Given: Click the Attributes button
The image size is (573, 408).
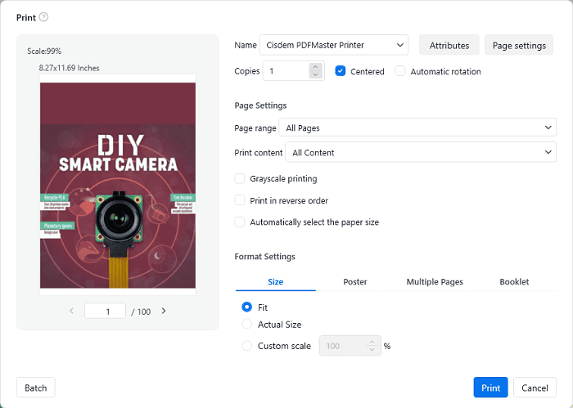Looking at the screenshot, I should click(x=449, y=45).
